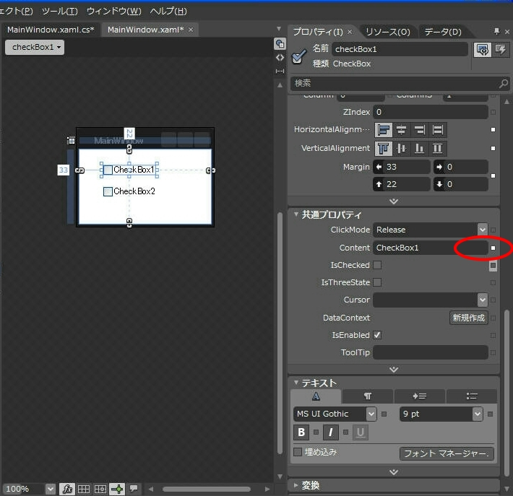Toggle effects rendering fx icon
The height and width of the screenshot is (496, 513).
click(x=66, y=489)
